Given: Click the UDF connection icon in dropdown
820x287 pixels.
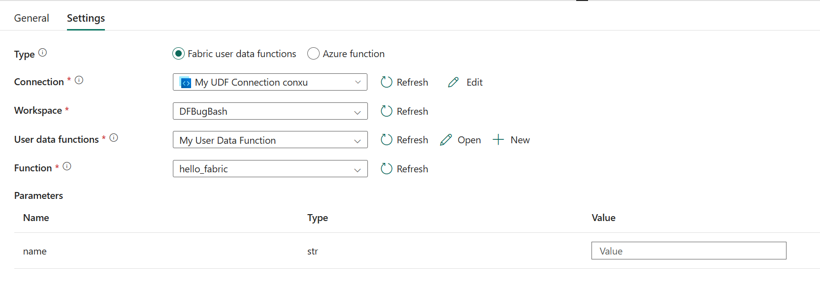Looking at the screenshot, I should click(186, 83).
